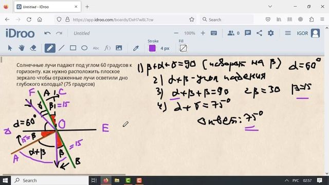List all tabs dropdown arrow

pyautogui.click(x=270, y=7)
